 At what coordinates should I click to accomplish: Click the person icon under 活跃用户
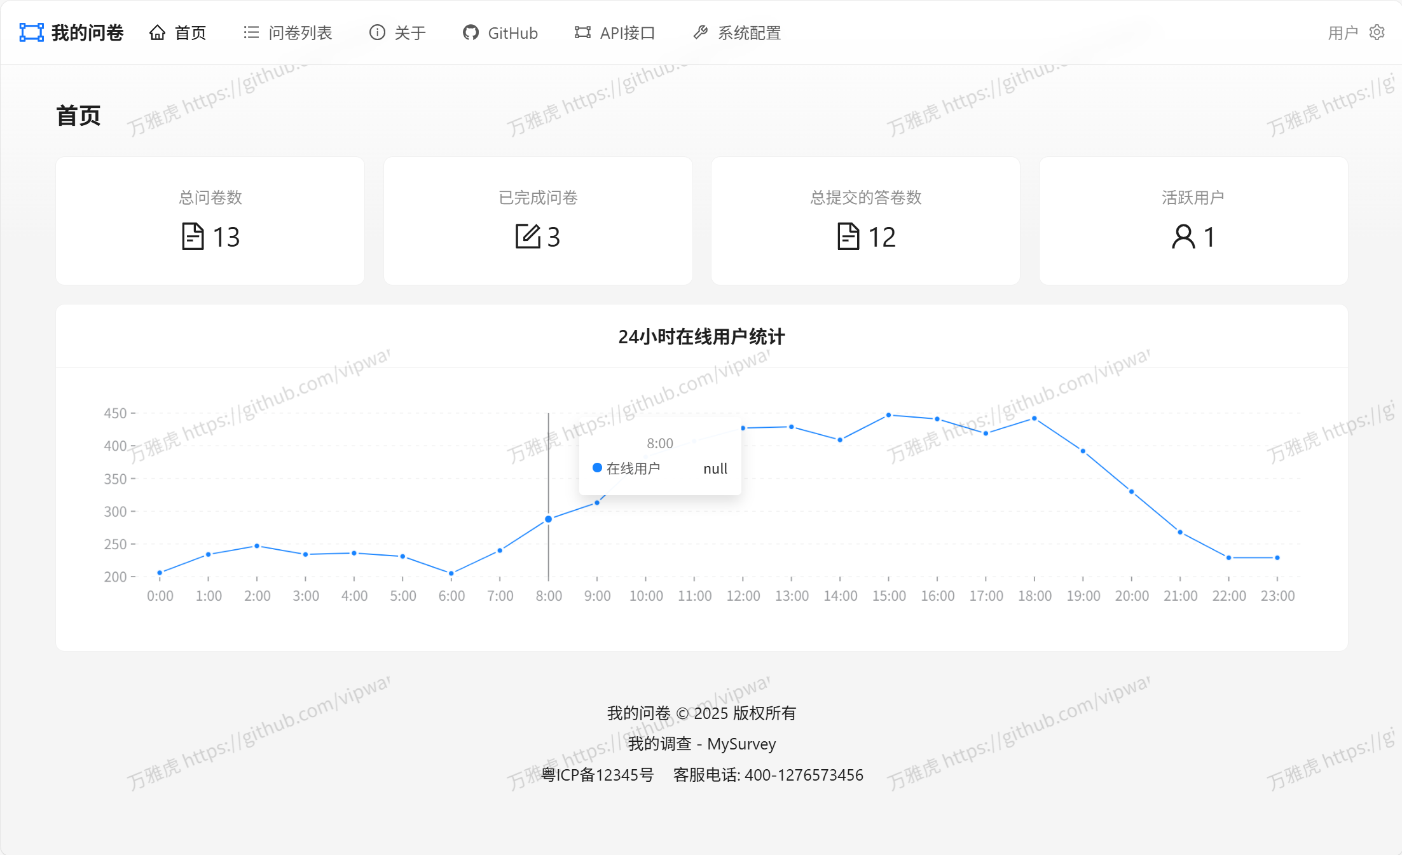[x=1183, y=236]
